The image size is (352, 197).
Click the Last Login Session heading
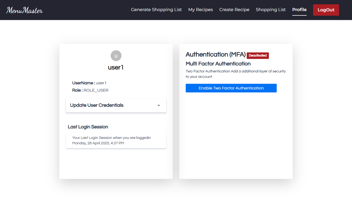(88, 127)
